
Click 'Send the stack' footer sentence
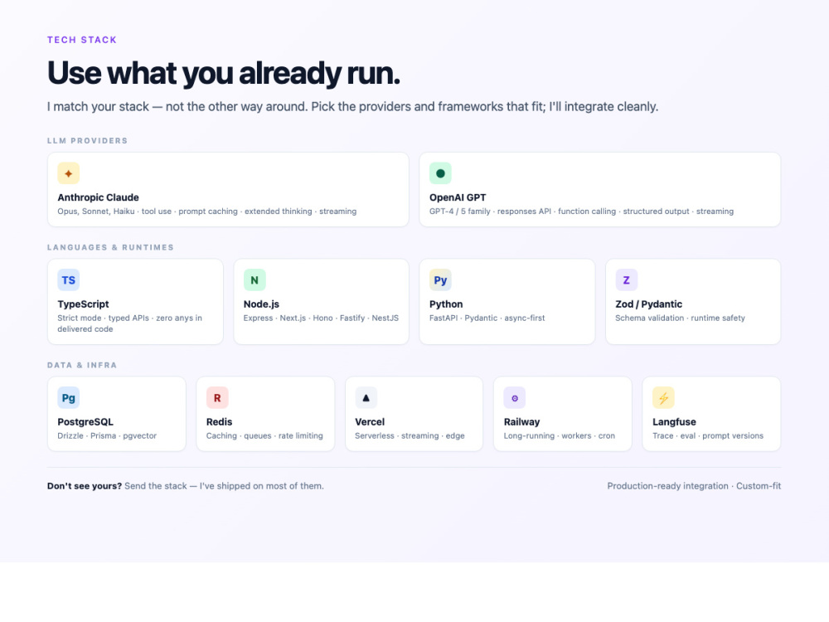pos(224,486)
